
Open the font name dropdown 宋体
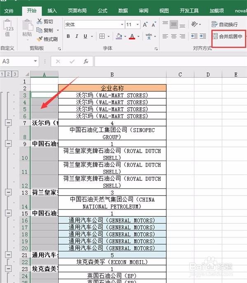click(x=122, y=25)
